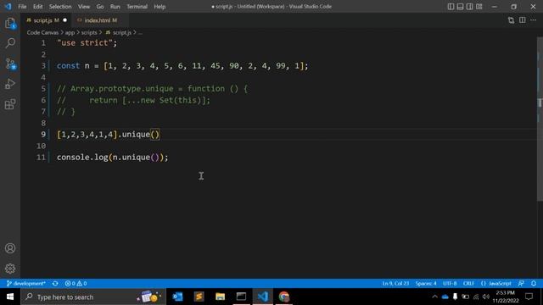Expand the app breadcrumb folder
Image resolution: width=543 pixels, height=305 pixels.
point(70,32)
